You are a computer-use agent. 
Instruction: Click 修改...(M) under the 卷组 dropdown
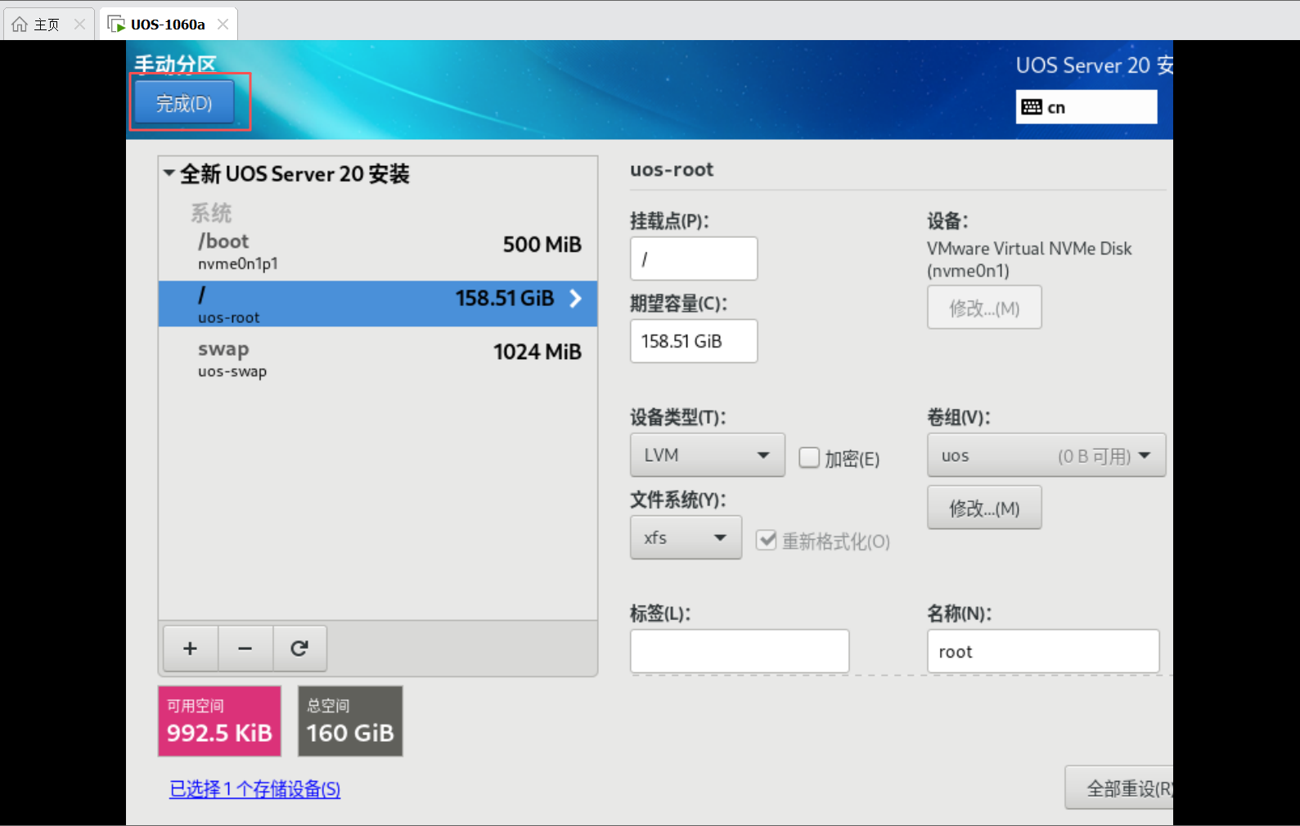pos(984,508)
